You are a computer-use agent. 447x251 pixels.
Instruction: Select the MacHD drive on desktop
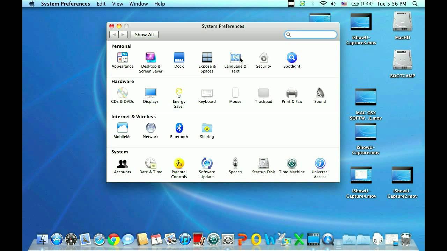click(x=402, y=26)
